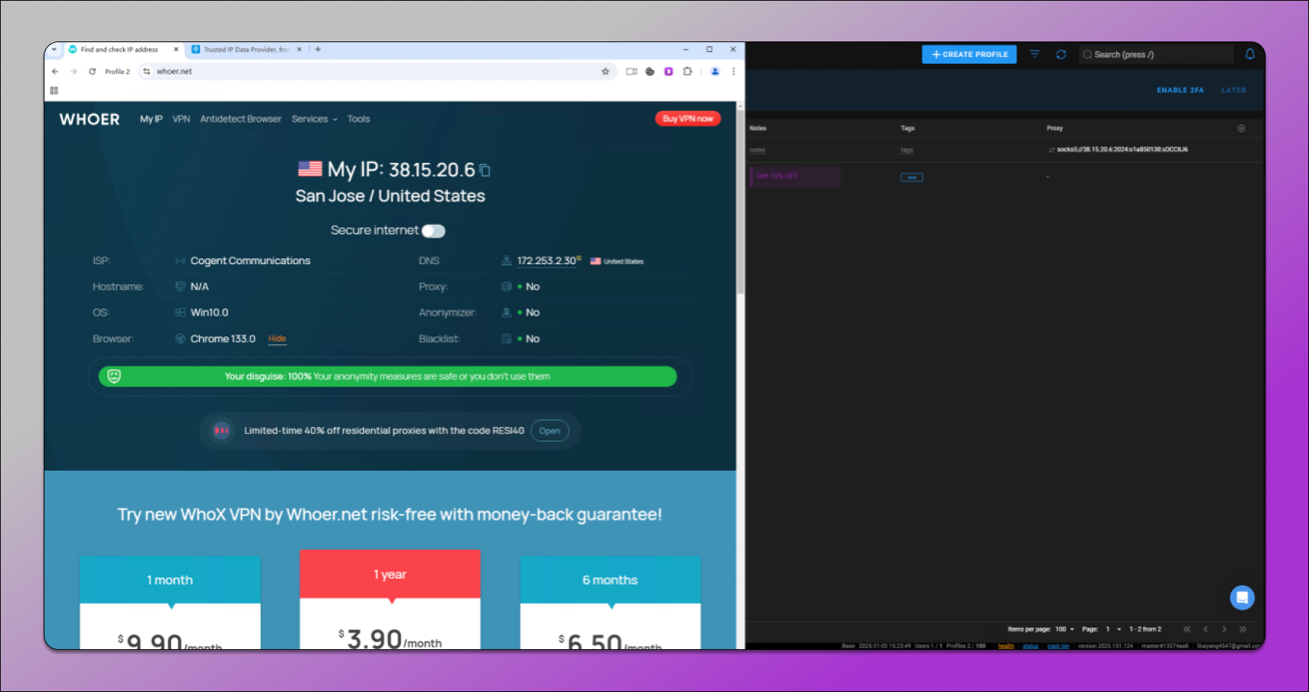This screenshot has width=1309, height=692.
Task: Click the Get 10% OFF banner
Action: (795, 176)
